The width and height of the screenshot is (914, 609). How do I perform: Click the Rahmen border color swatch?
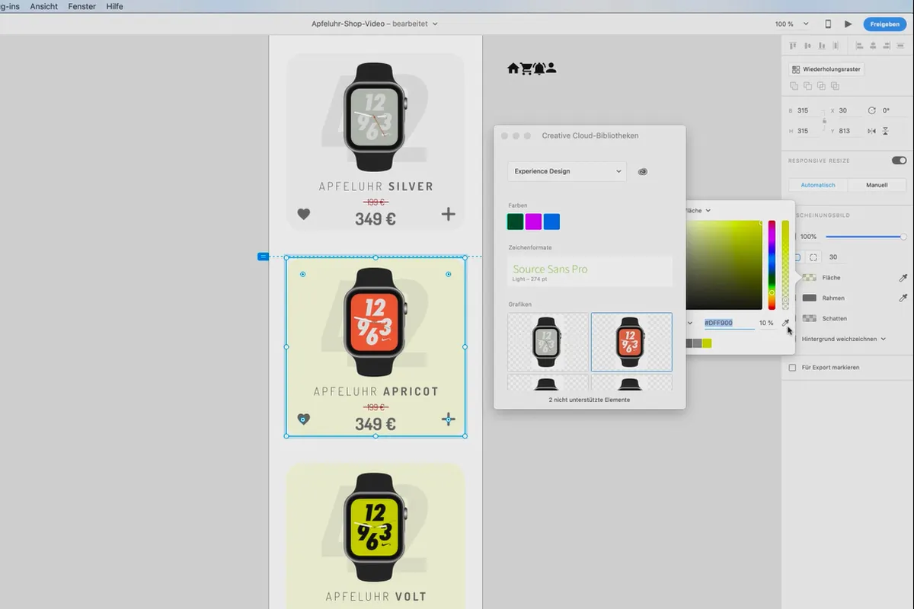809,298
